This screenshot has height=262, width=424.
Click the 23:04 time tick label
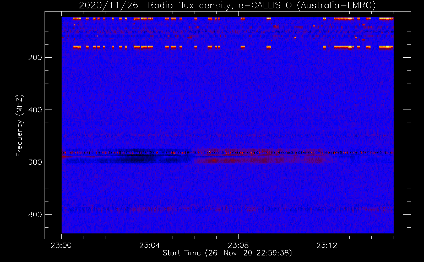150,245
